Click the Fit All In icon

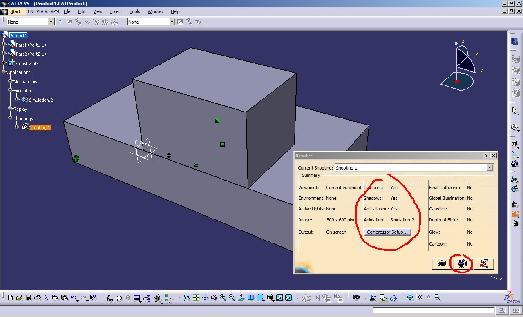[x=196, y=298]
